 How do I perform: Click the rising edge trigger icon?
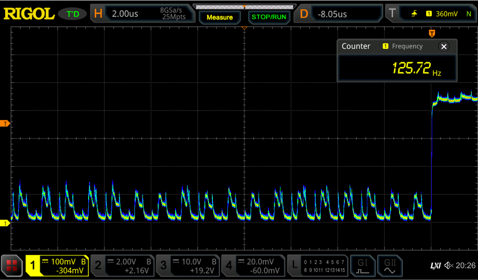point(414,14)
